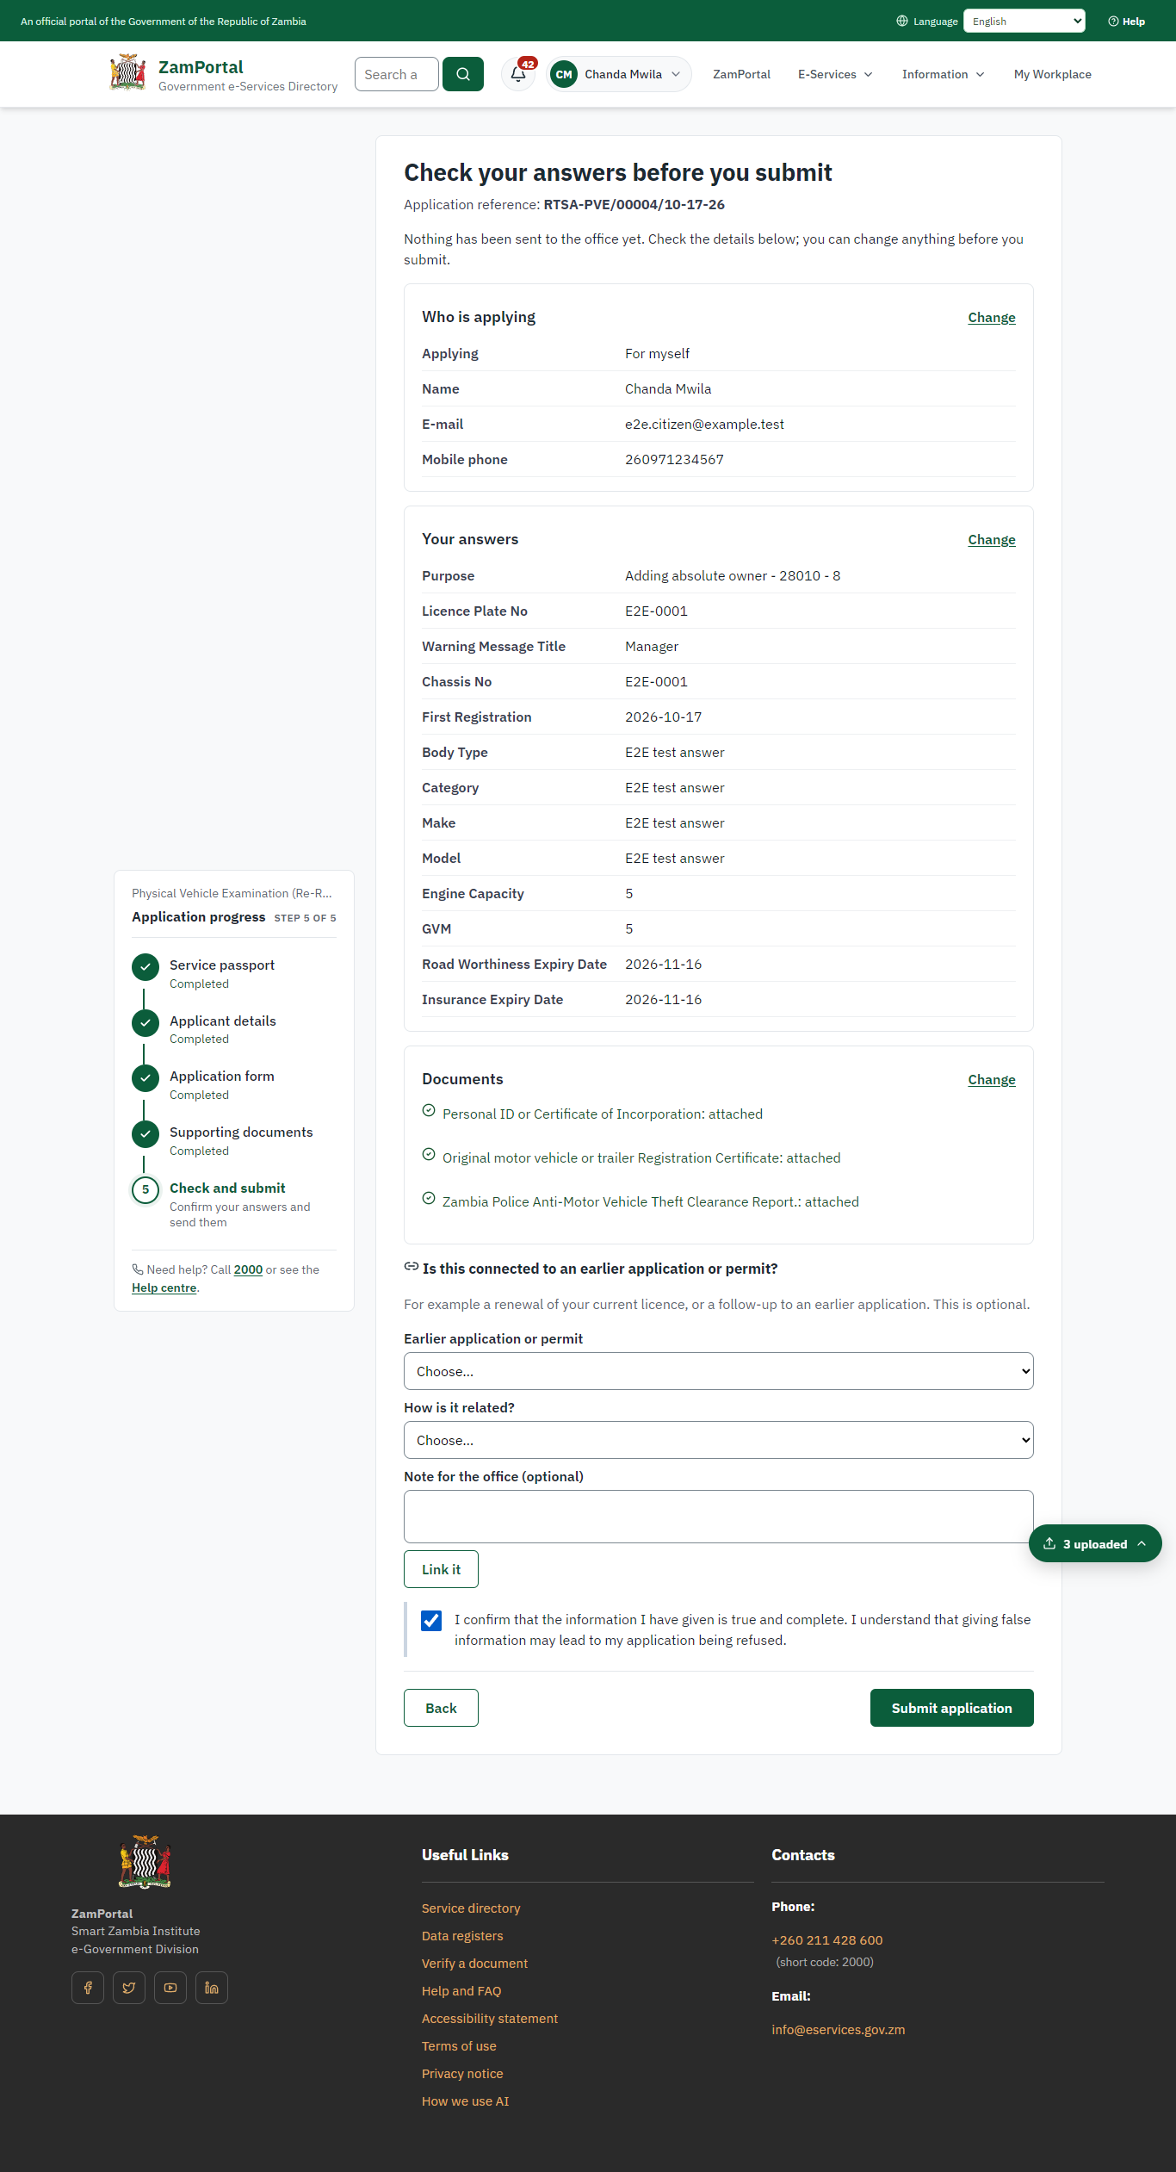
Task: Go to ZamPortal nav item
Action: coord(741,74)
